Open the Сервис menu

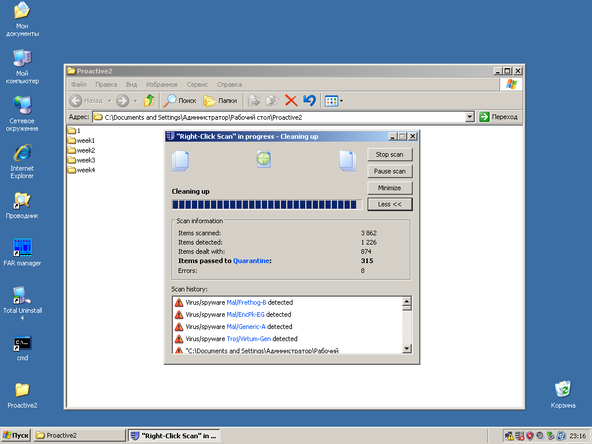click(x=197, y=84)
